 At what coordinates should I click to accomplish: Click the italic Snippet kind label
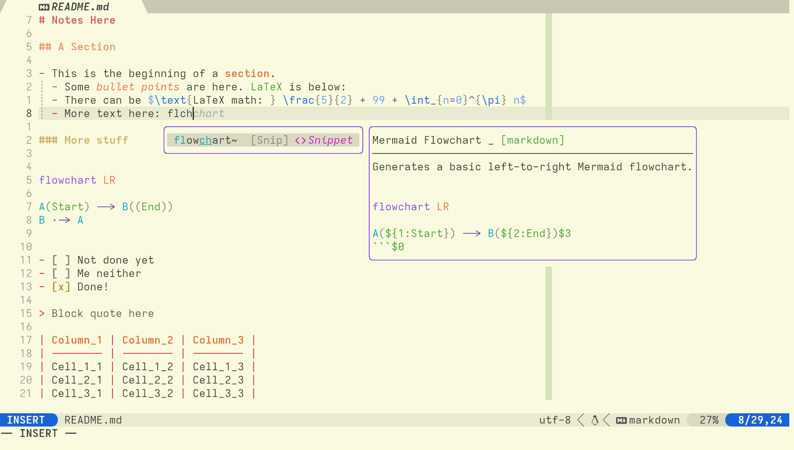[330, 140]
